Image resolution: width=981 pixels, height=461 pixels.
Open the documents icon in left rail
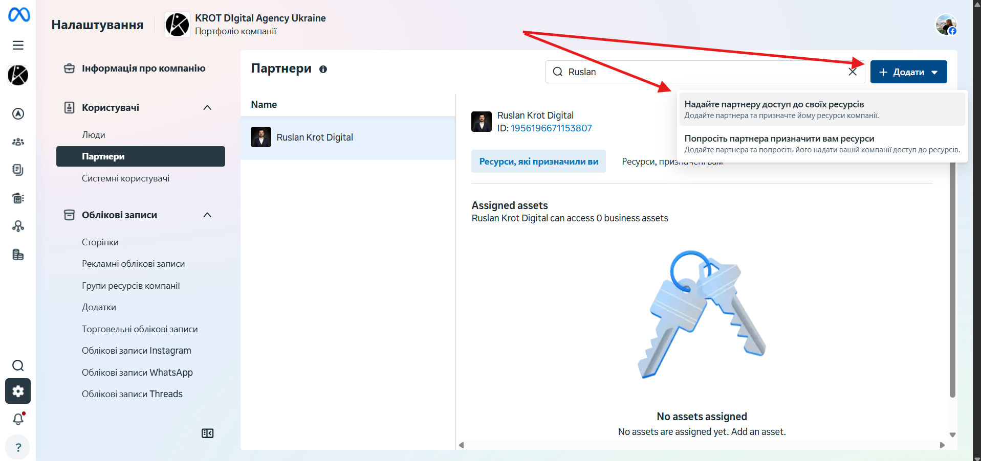tap(18, 170)
